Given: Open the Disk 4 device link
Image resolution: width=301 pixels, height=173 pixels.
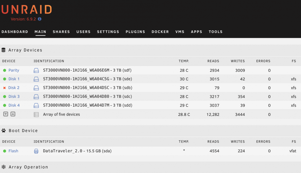Looking at the screenshot, I should [x=14, y=105].
